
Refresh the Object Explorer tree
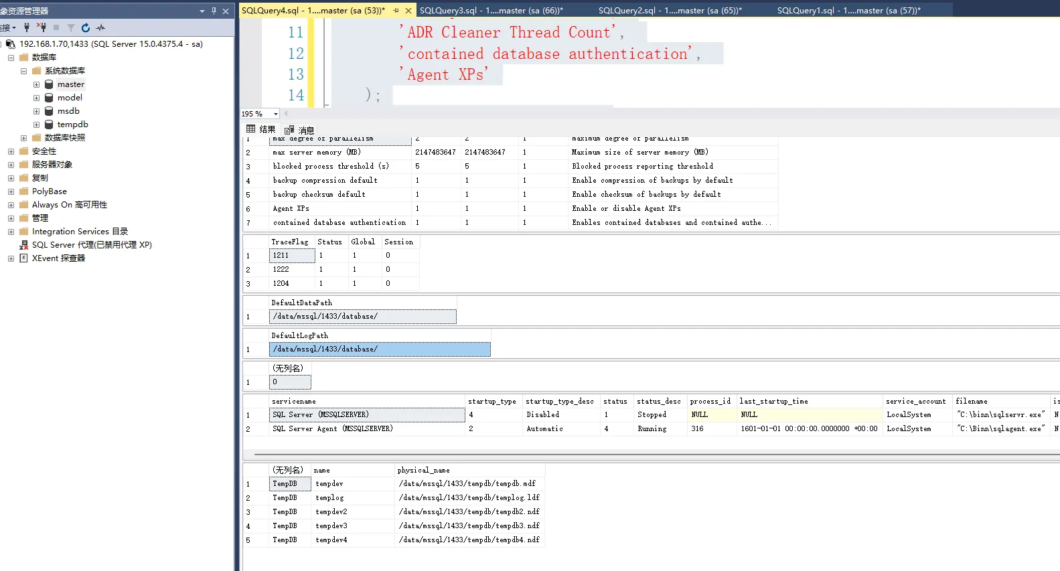[x=86, y=27]
